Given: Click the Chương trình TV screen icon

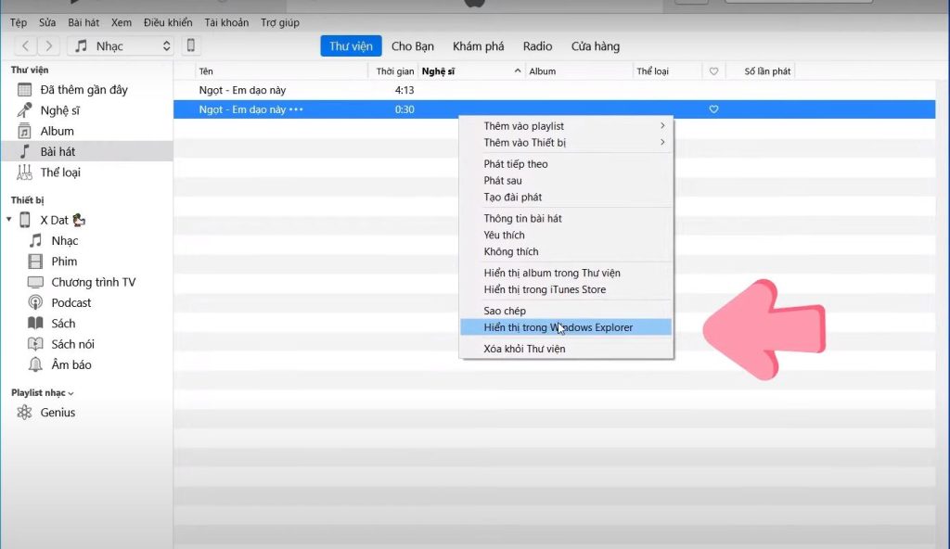Looking at the screenshot, I should 36,282.
